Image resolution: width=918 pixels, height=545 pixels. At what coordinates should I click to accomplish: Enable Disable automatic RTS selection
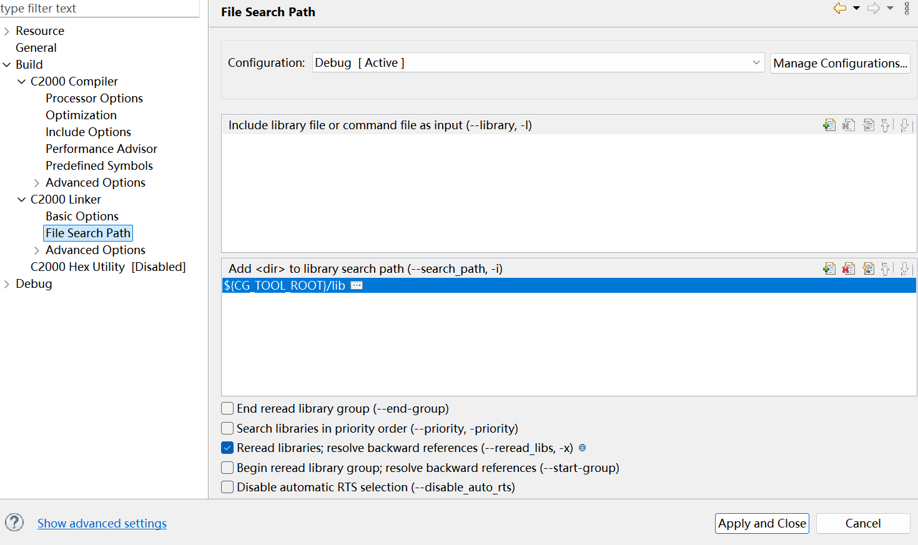pos(227,487)
